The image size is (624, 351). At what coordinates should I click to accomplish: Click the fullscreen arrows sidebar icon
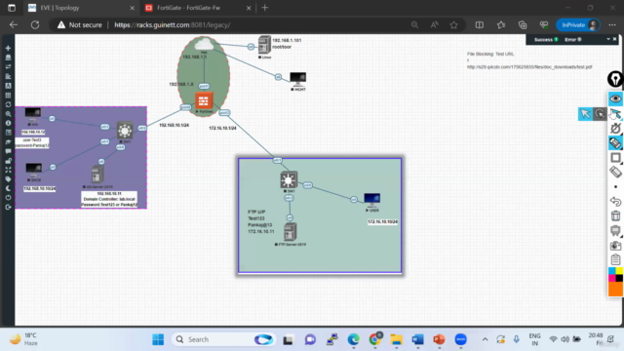(8, 170)
